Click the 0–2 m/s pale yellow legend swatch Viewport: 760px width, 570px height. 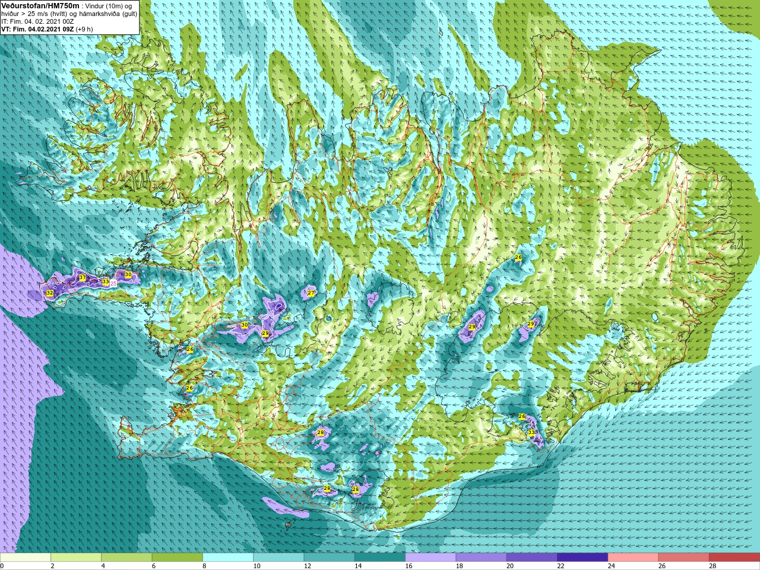click(26, 558)
